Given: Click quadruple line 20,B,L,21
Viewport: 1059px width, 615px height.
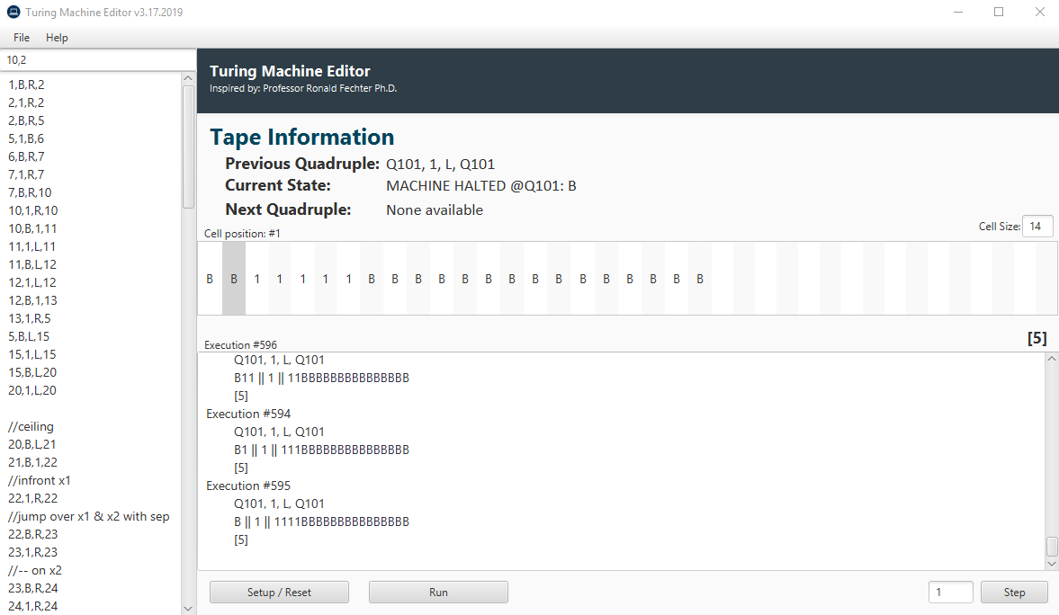Looking at the screenshot, I should click(x=32, y=444).
